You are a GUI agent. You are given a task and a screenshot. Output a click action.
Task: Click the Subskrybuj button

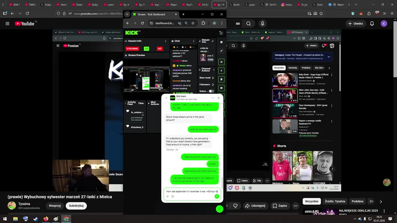click(x=76, y=206)
